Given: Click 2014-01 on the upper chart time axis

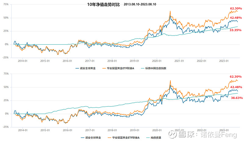Looking at the screenshot, I should point(23,61).
